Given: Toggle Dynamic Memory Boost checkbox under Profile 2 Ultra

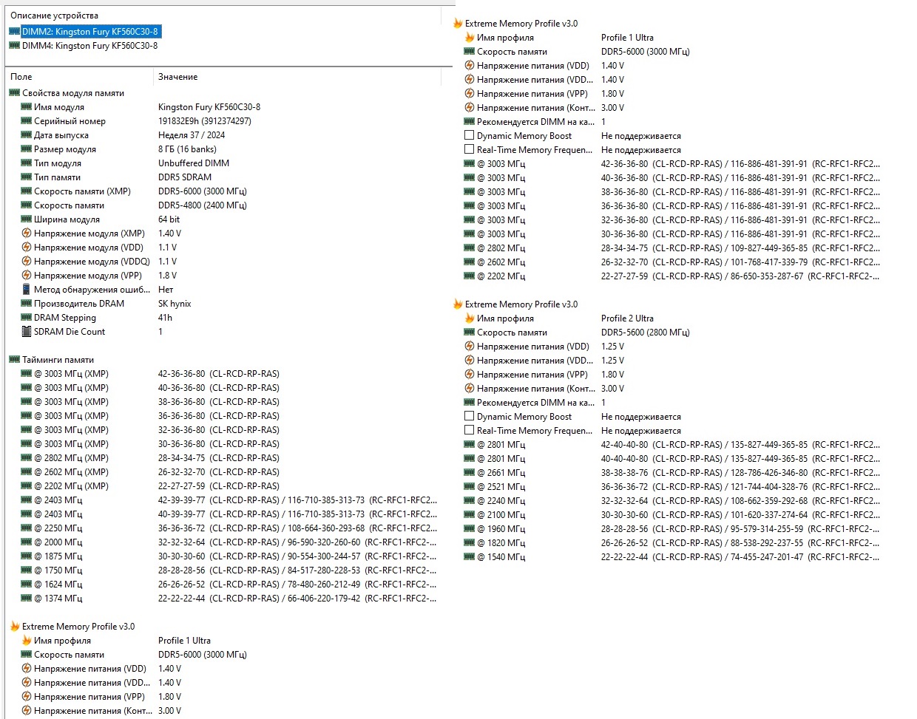Looking at the screenshot, I should (469, 416).
